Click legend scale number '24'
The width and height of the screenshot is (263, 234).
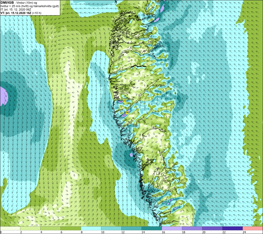[x=244, y=232]
